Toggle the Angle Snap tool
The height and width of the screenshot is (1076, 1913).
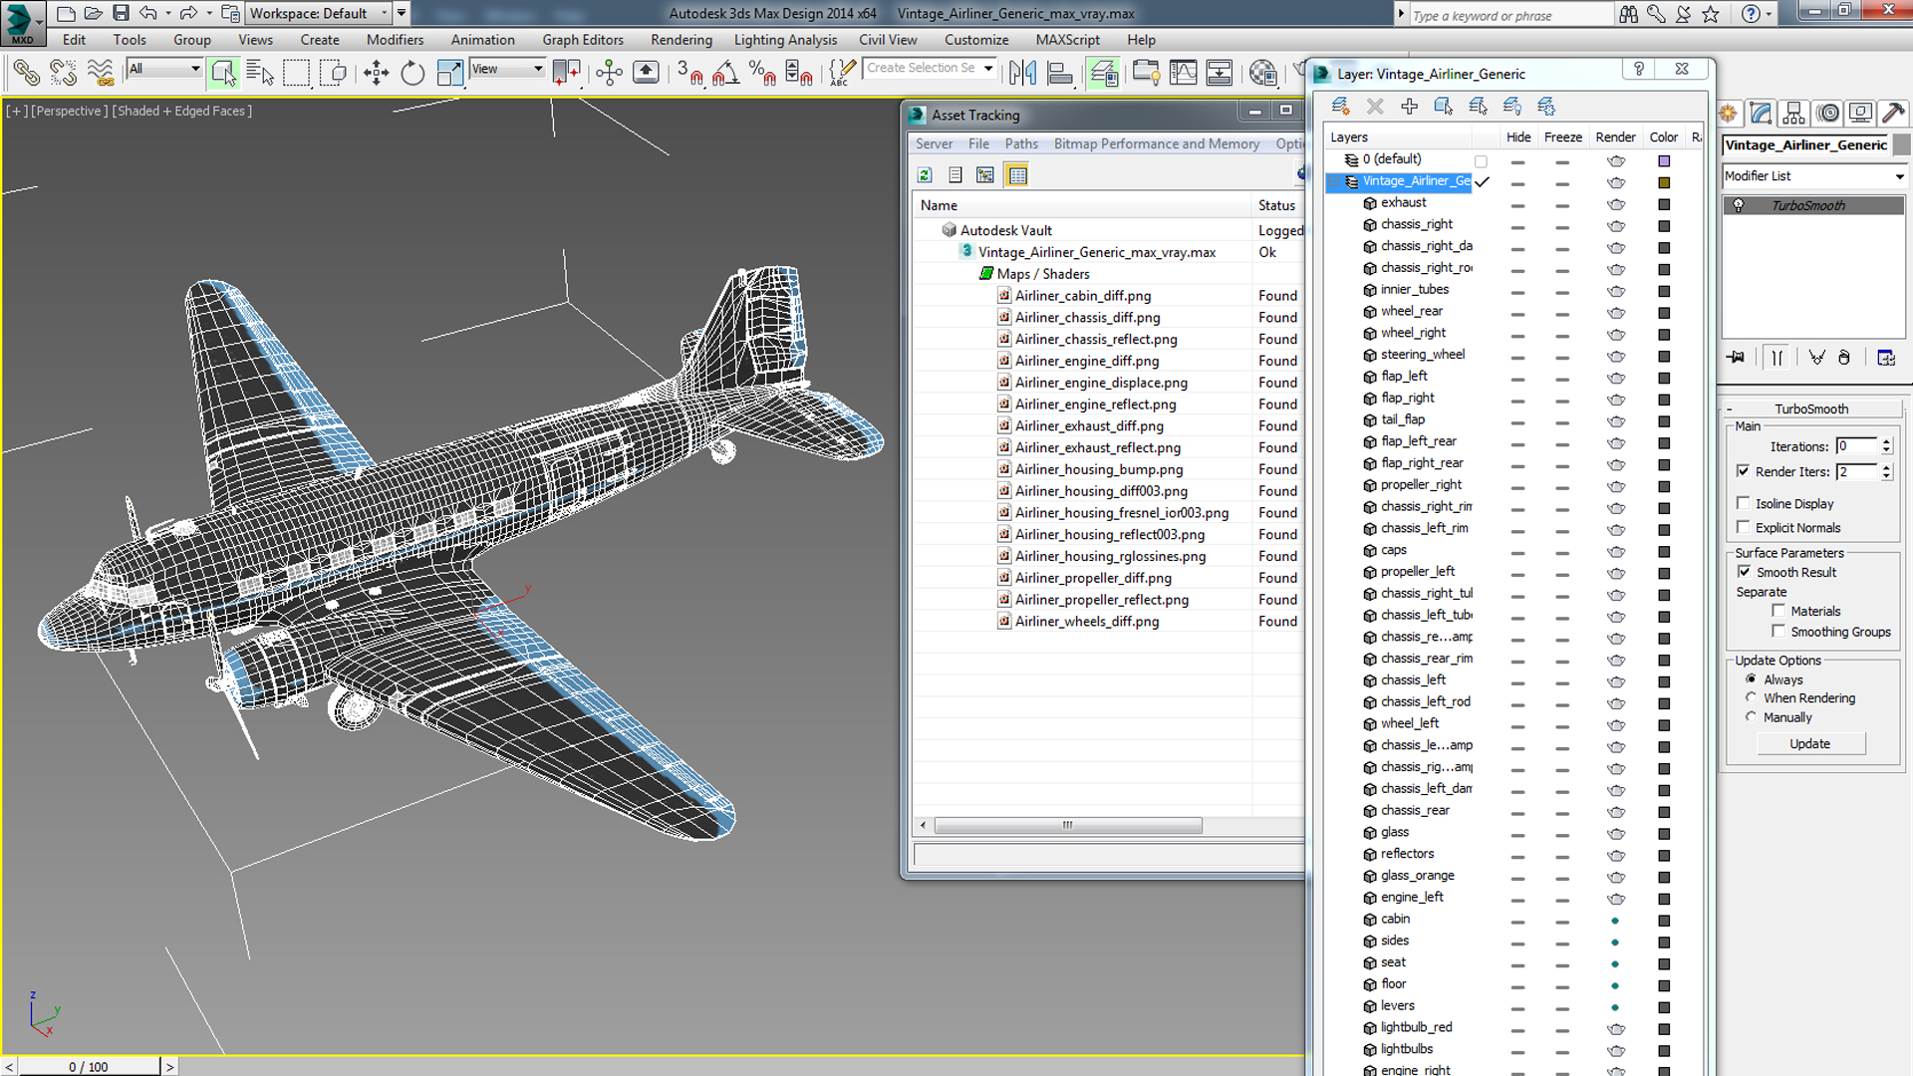point(725,73)
